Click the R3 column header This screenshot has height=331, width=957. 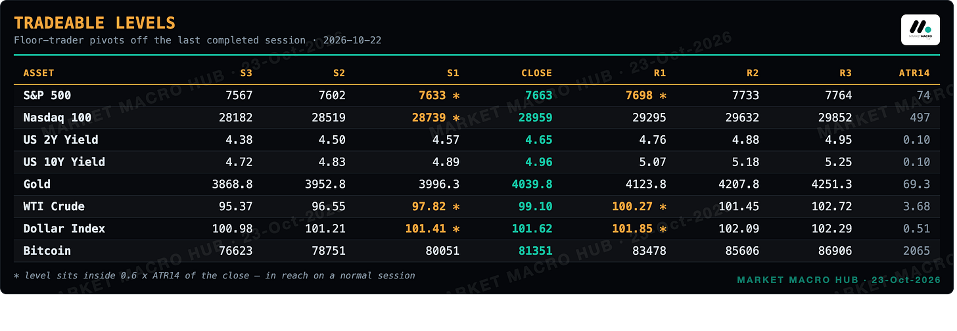[x=845, y=73]
